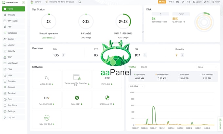Open the FTP section in the sidebar
This screenshot has height=134, width=223.
coord(13,27)
